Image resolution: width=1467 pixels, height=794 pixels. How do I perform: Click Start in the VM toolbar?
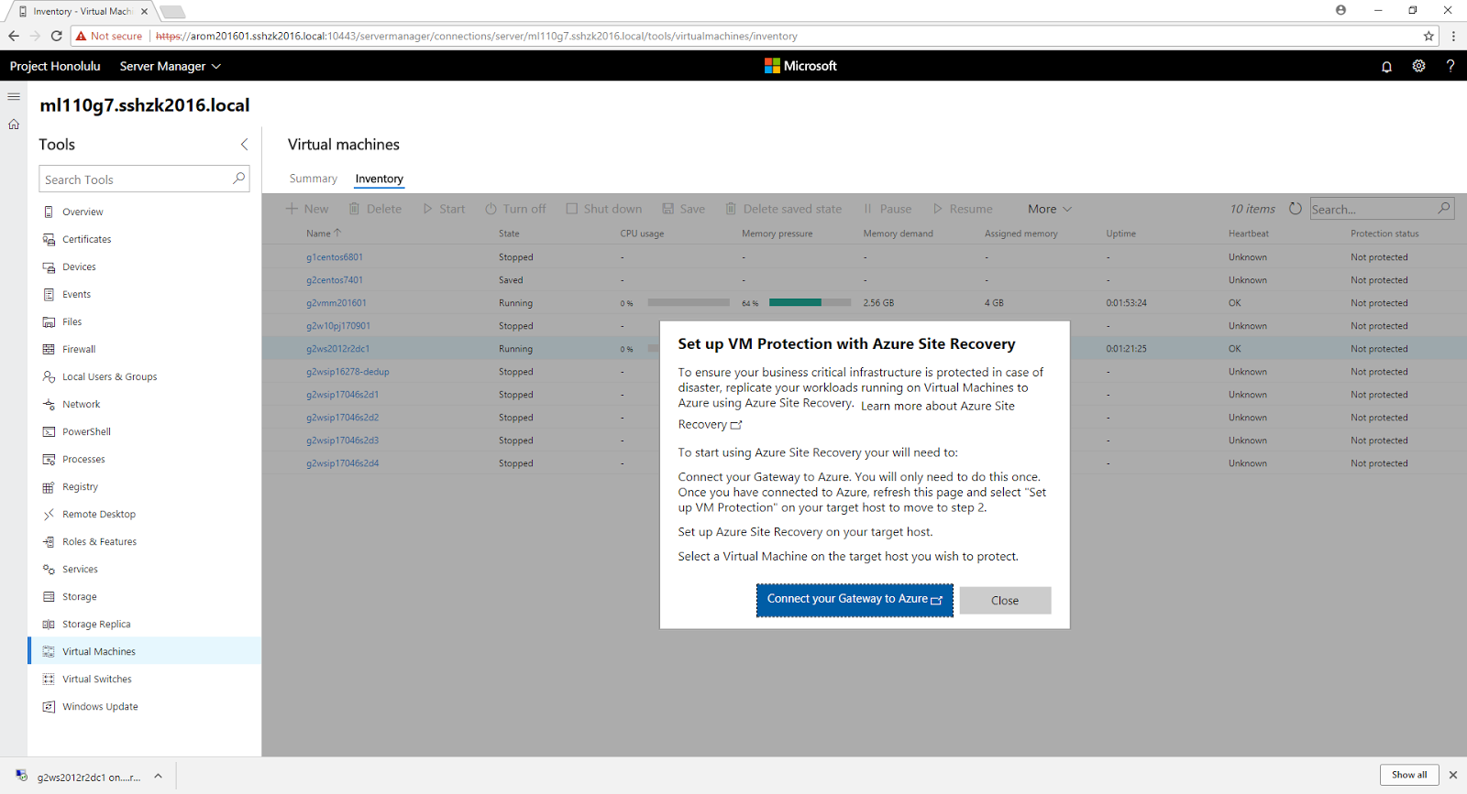coord(444,209)
